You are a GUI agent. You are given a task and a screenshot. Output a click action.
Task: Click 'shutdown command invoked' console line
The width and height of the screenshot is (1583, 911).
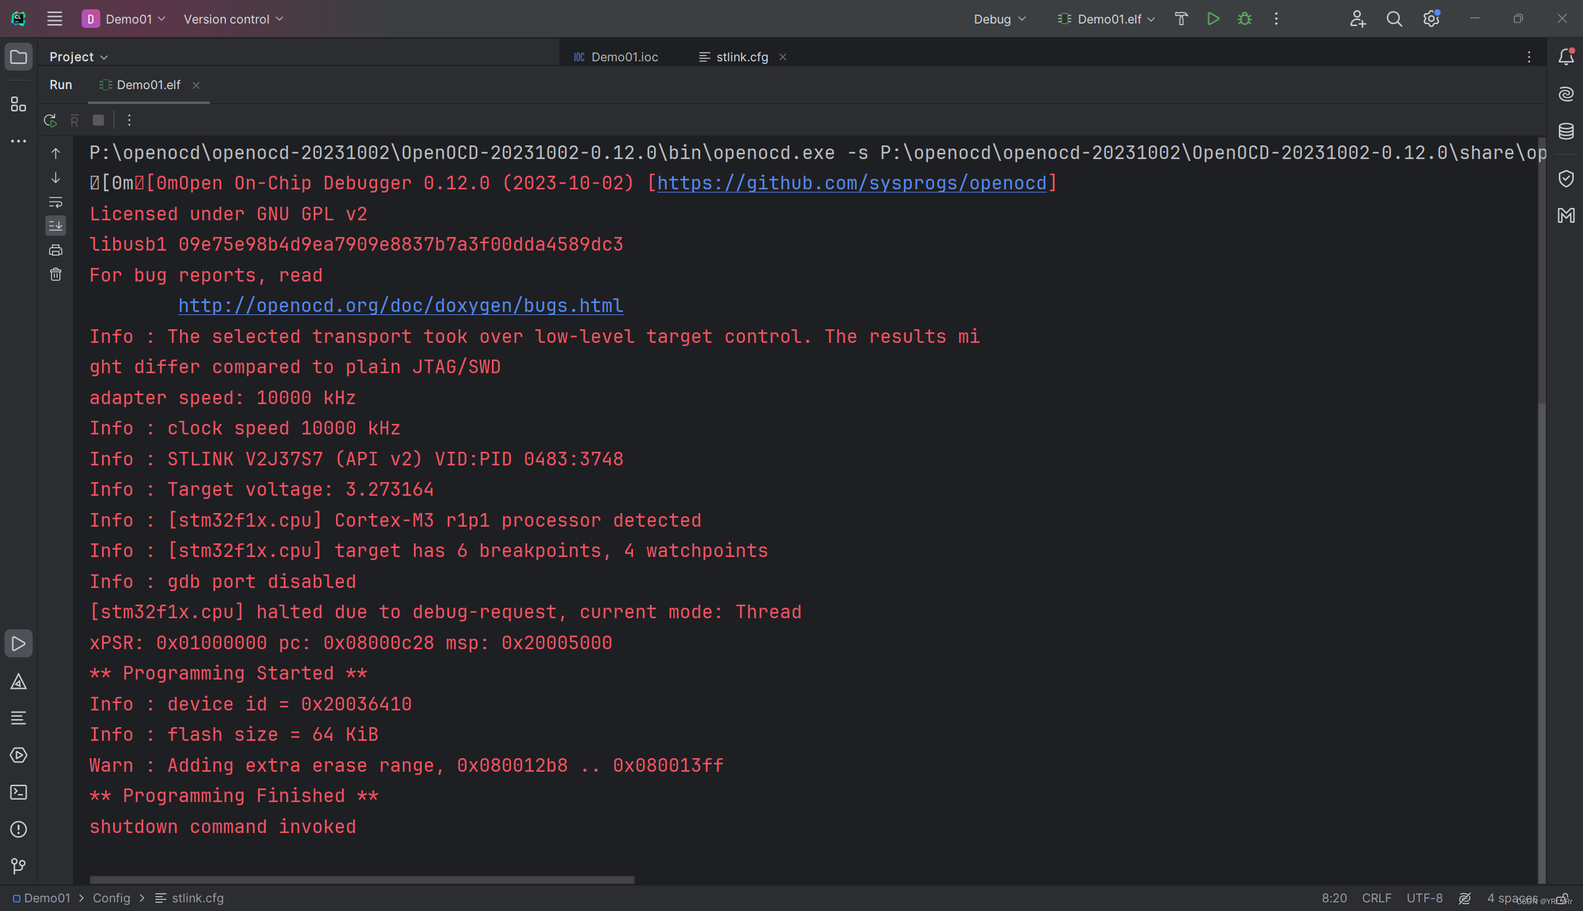tap(223, 827)
